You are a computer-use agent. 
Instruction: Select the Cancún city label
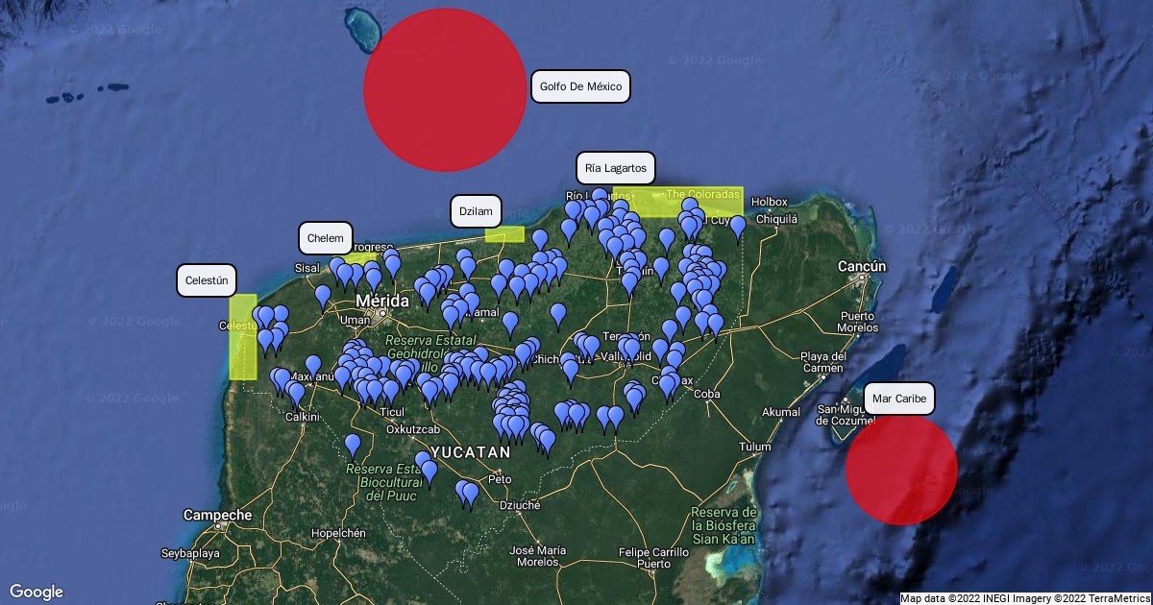(x=862, y=266)
